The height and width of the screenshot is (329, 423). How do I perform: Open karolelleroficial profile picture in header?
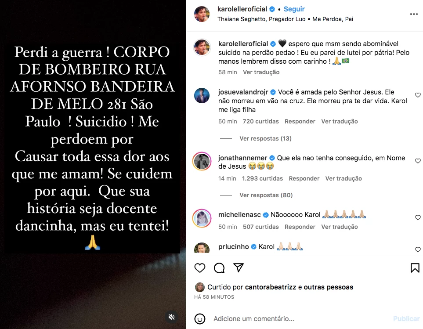pos(202,14)
